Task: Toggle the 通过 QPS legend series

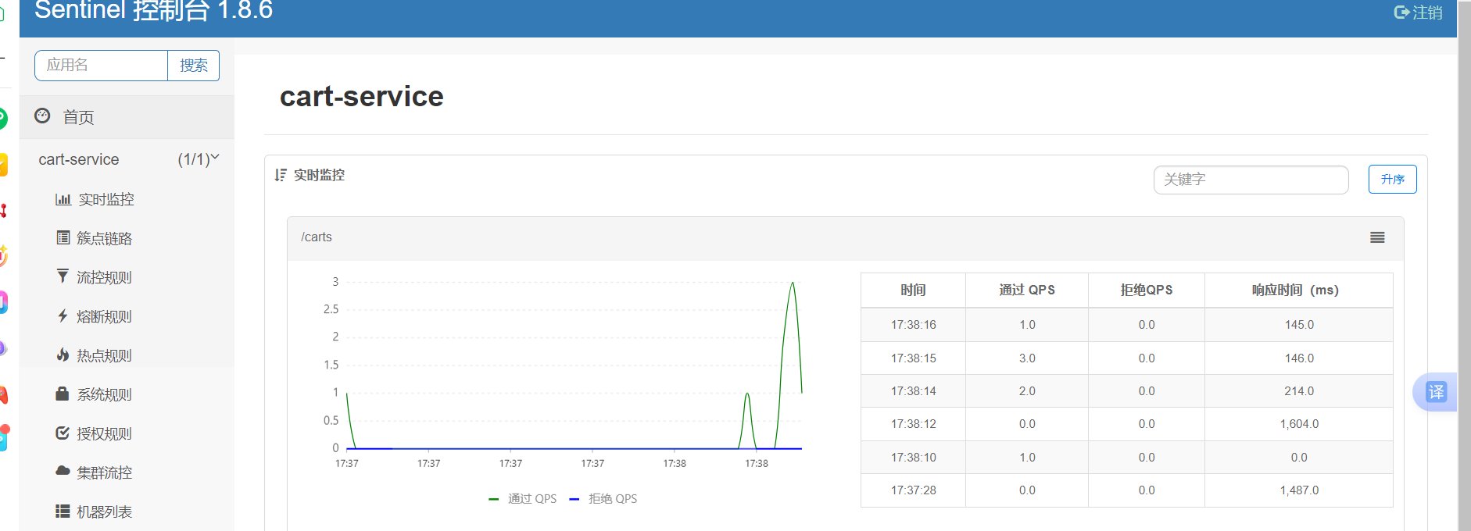Action: click(x=522, y=498)
